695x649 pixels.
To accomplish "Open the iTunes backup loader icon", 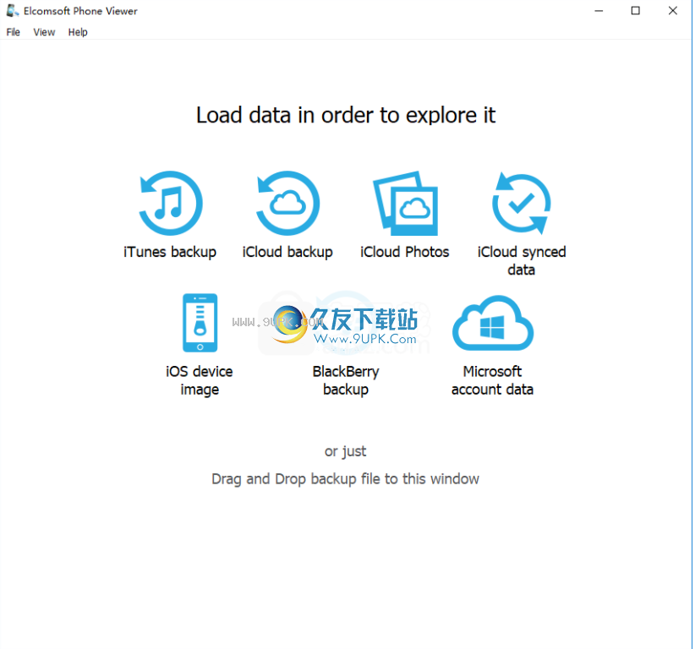I will pos(171,203).
